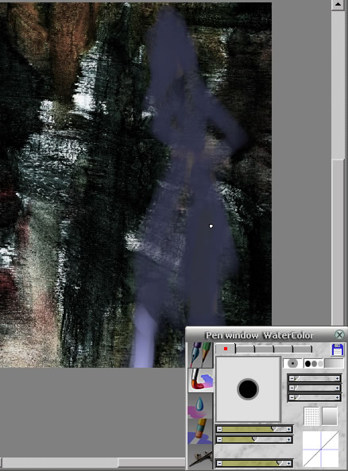This screenshot has width=348, height=471.
Task: Increase the top right slider with plus
Action: 338,379
